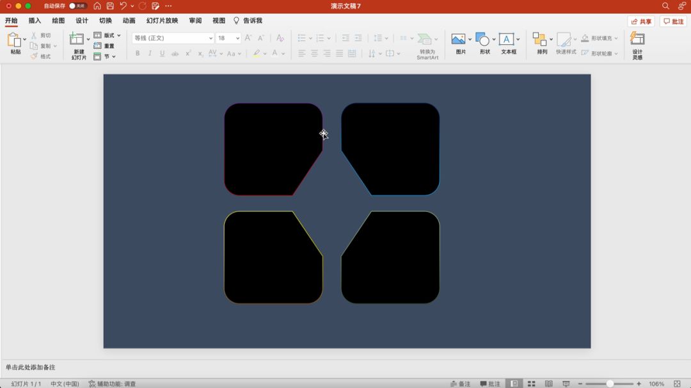The height and width of the screenshot is (388, 691).
Task: Click the Design Ideas (设计灵感) icon
Action: point(637,38)
